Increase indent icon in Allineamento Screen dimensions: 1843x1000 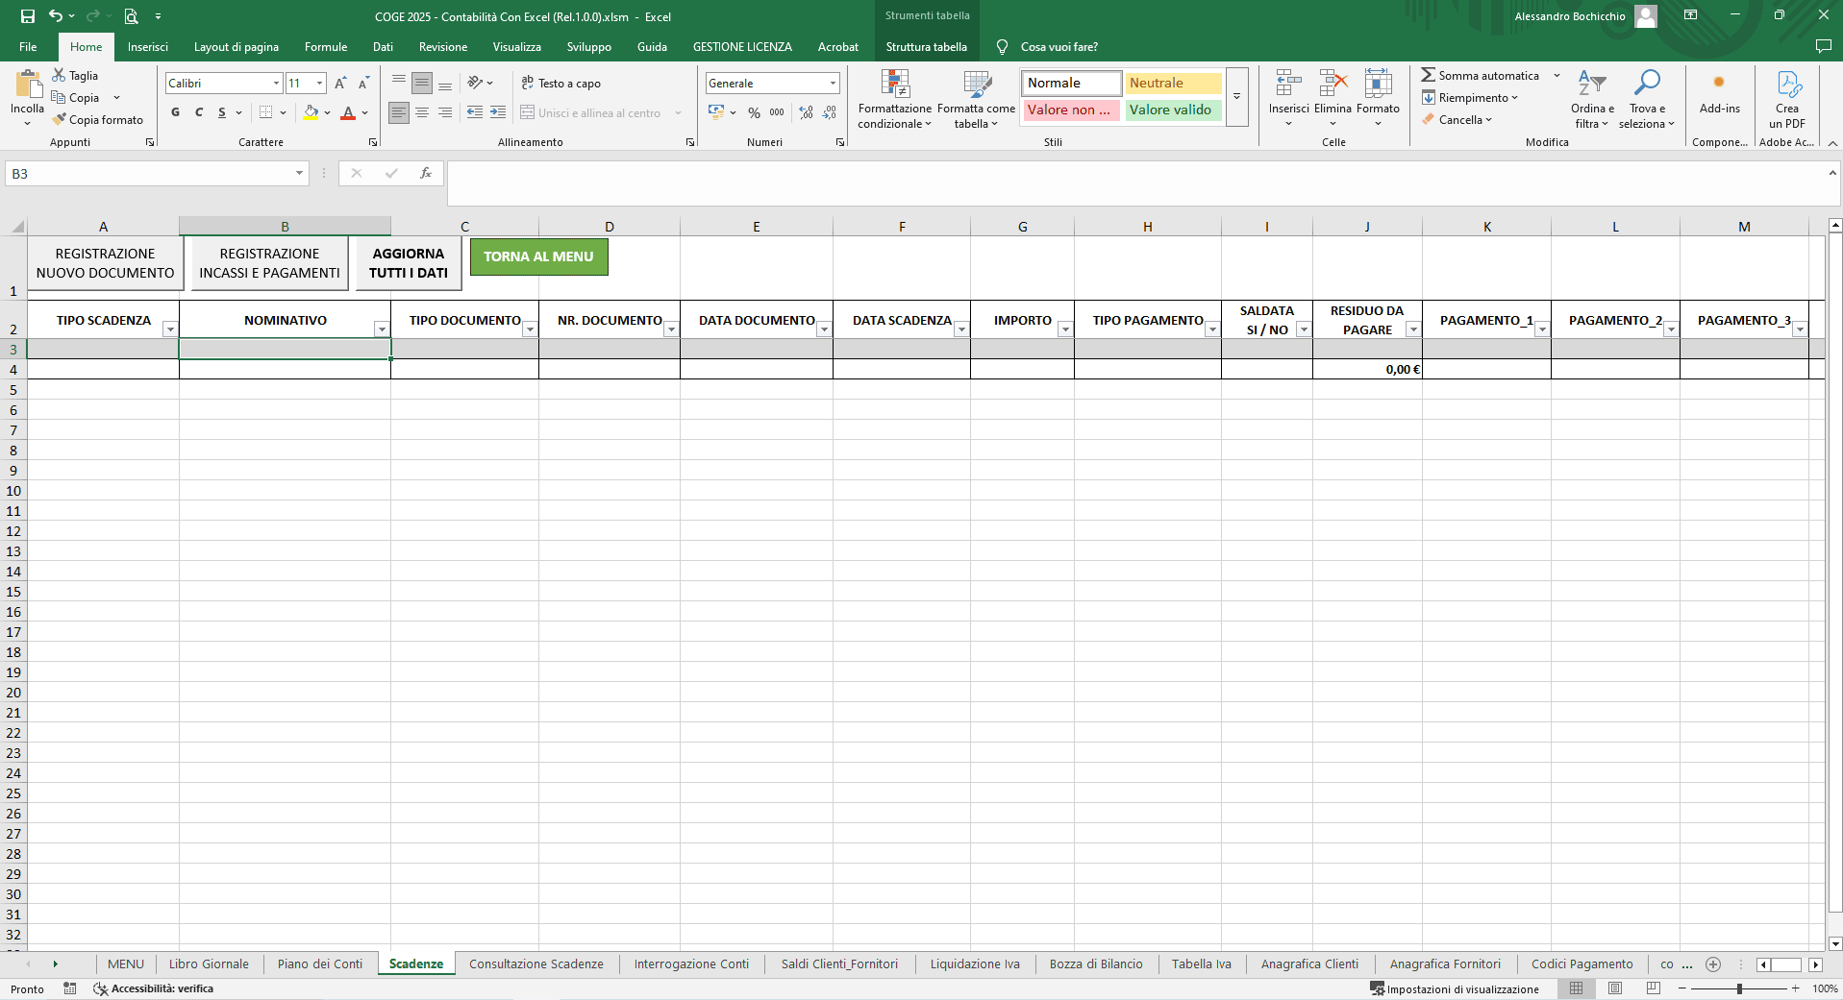click(498, 112)
